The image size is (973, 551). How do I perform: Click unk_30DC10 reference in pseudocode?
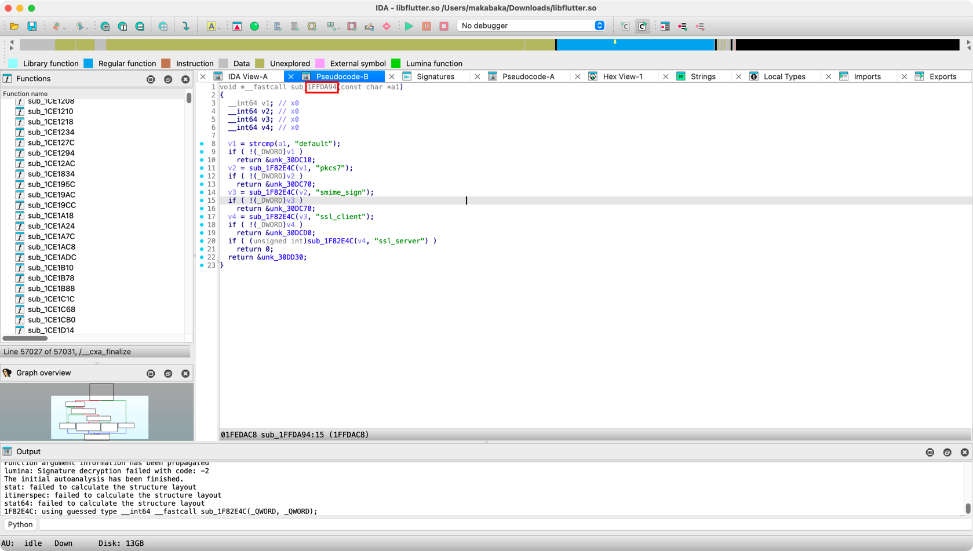[x=290, y=160]
